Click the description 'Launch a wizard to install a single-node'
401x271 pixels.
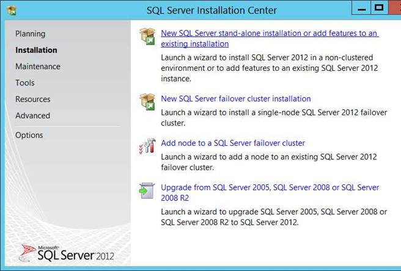pos(274,118)
